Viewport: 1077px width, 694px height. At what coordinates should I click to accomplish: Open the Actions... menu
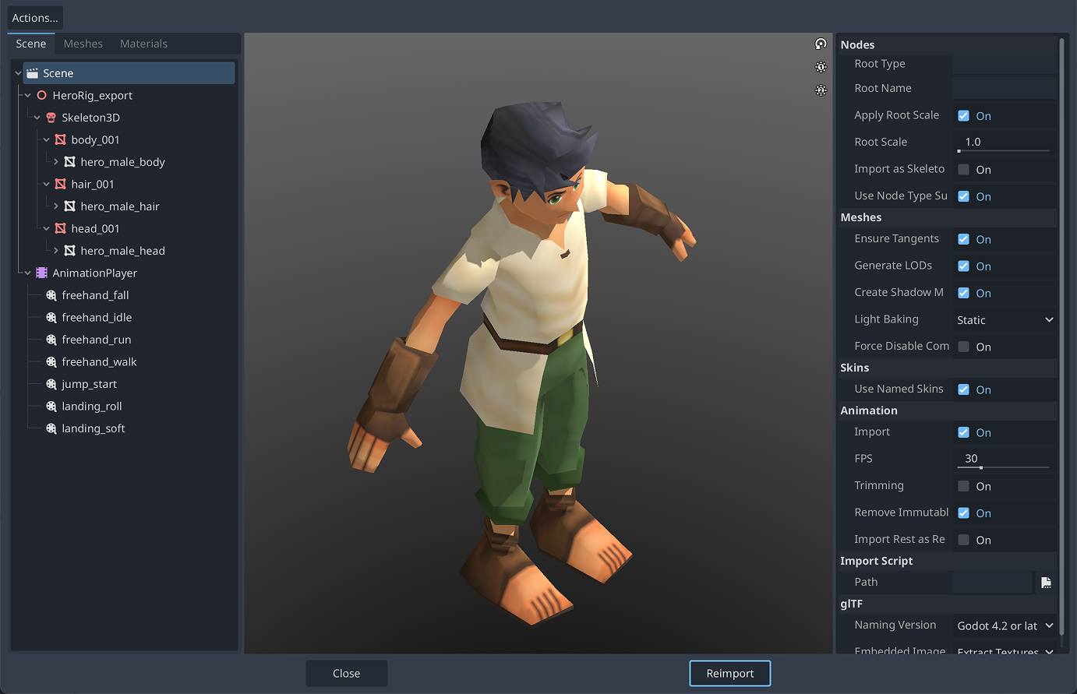pyautogui.click(x=34, y=17)
